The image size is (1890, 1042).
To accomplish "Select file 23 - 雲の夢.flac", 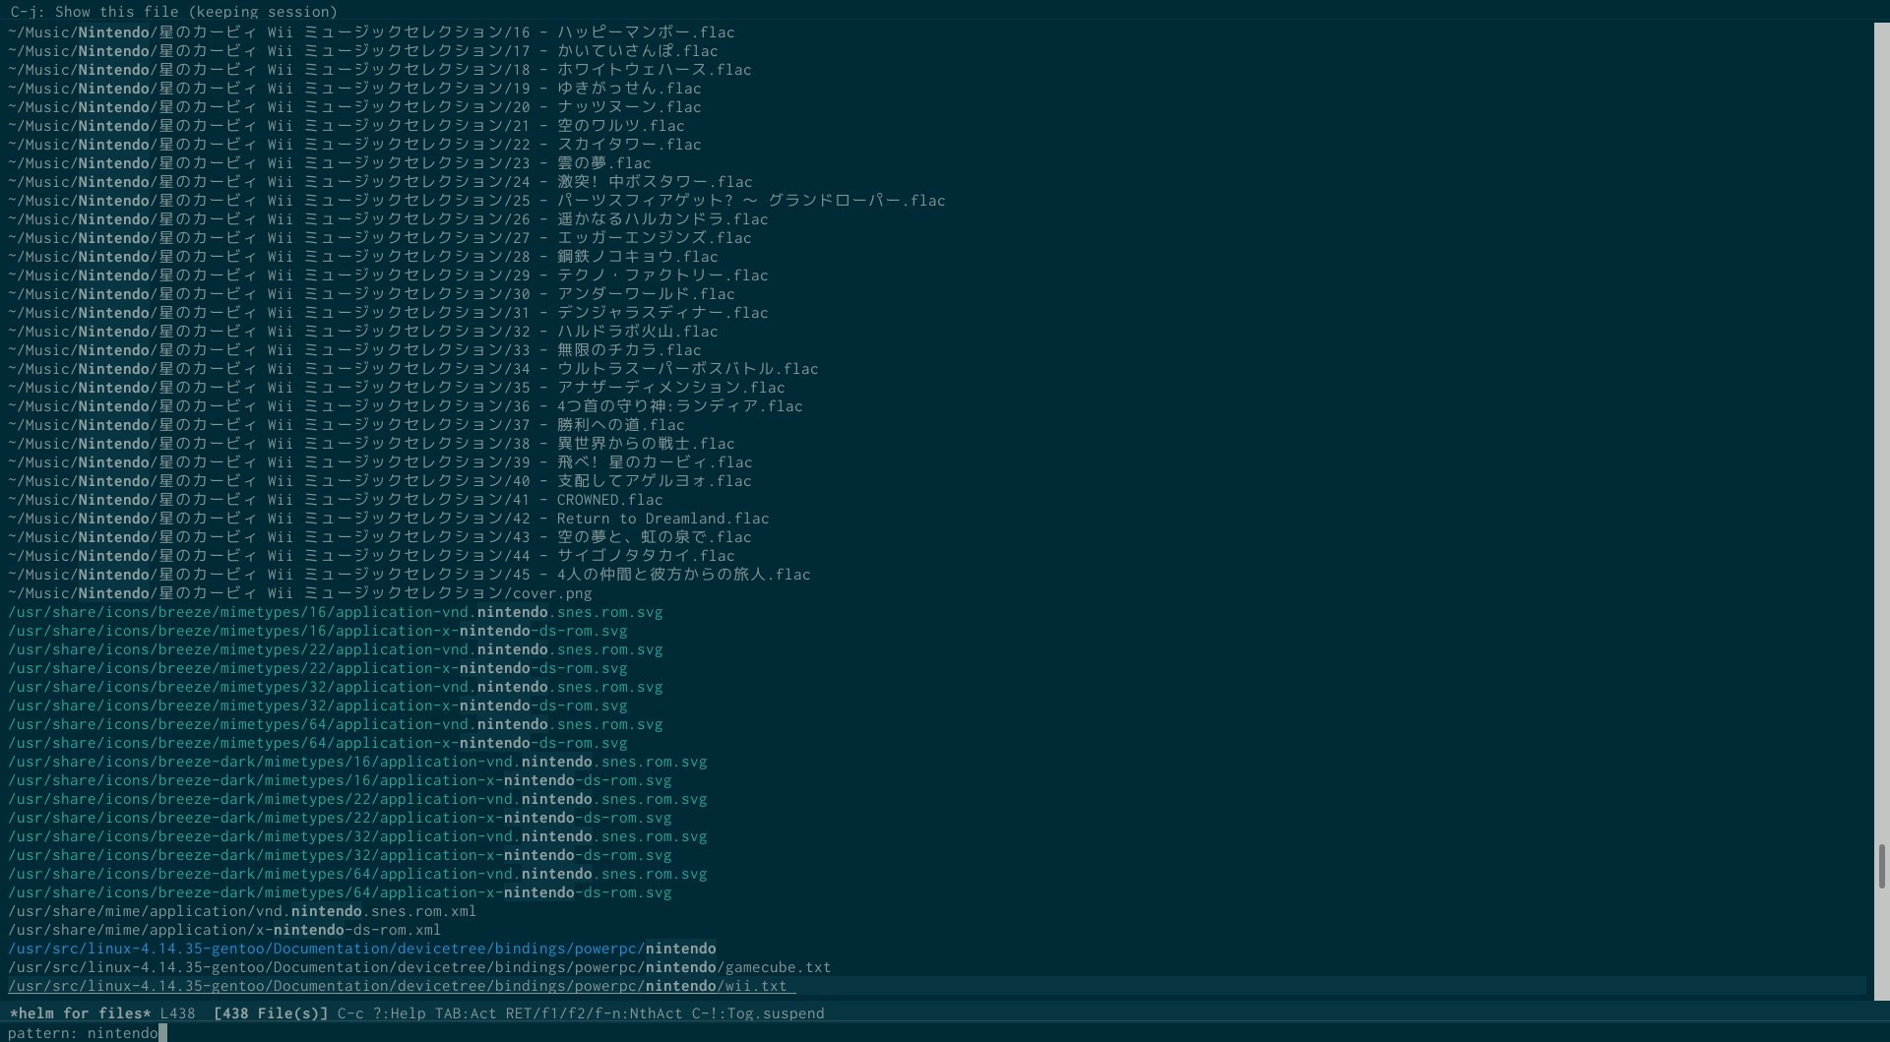I will (330, 163).
